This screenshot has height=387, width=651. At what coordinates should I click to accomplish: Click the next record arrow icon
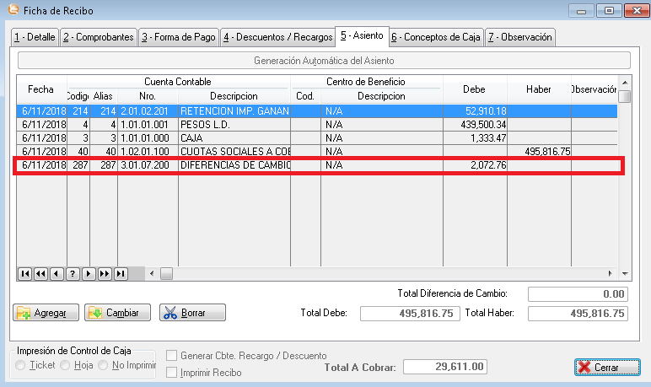pyautogui.click(x=89, y=273)
